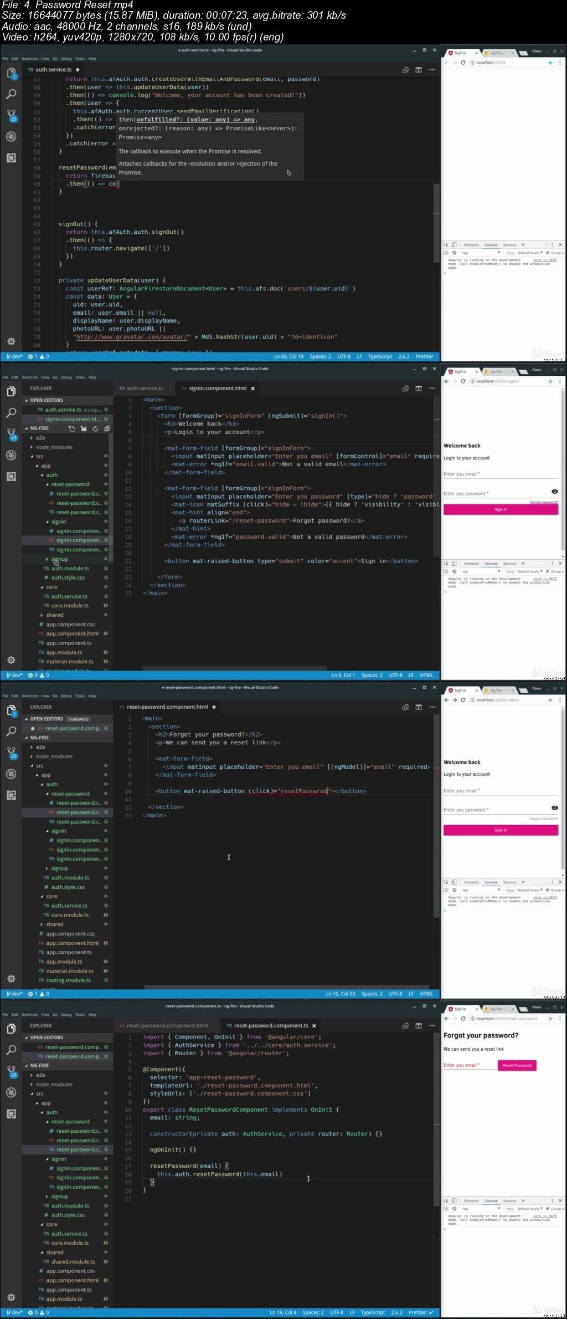Click Refresh Explorer icon in NG-FIRE header
The image size is (567, 1319).
pyautogui.click(x=95, y=428)
